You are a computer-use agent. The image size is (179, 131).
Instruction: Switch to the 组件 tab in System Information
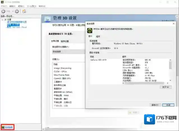point(98,36)
